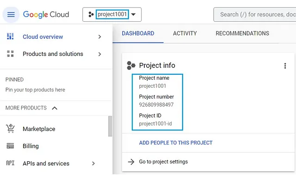Click the project ID project1001-id

pos(155,124)
